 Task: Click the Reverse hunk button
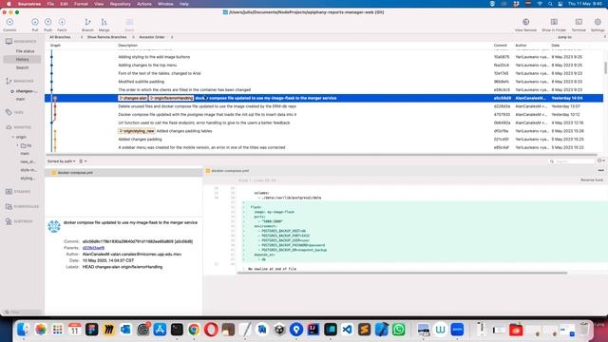592,180
